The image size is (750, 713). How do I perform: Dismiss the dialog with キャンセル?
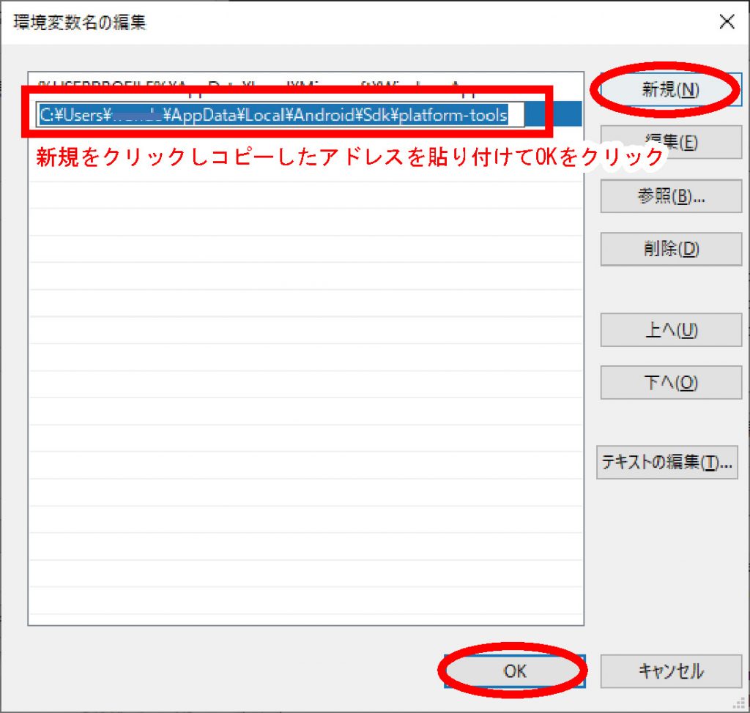[x=671, y=671]
